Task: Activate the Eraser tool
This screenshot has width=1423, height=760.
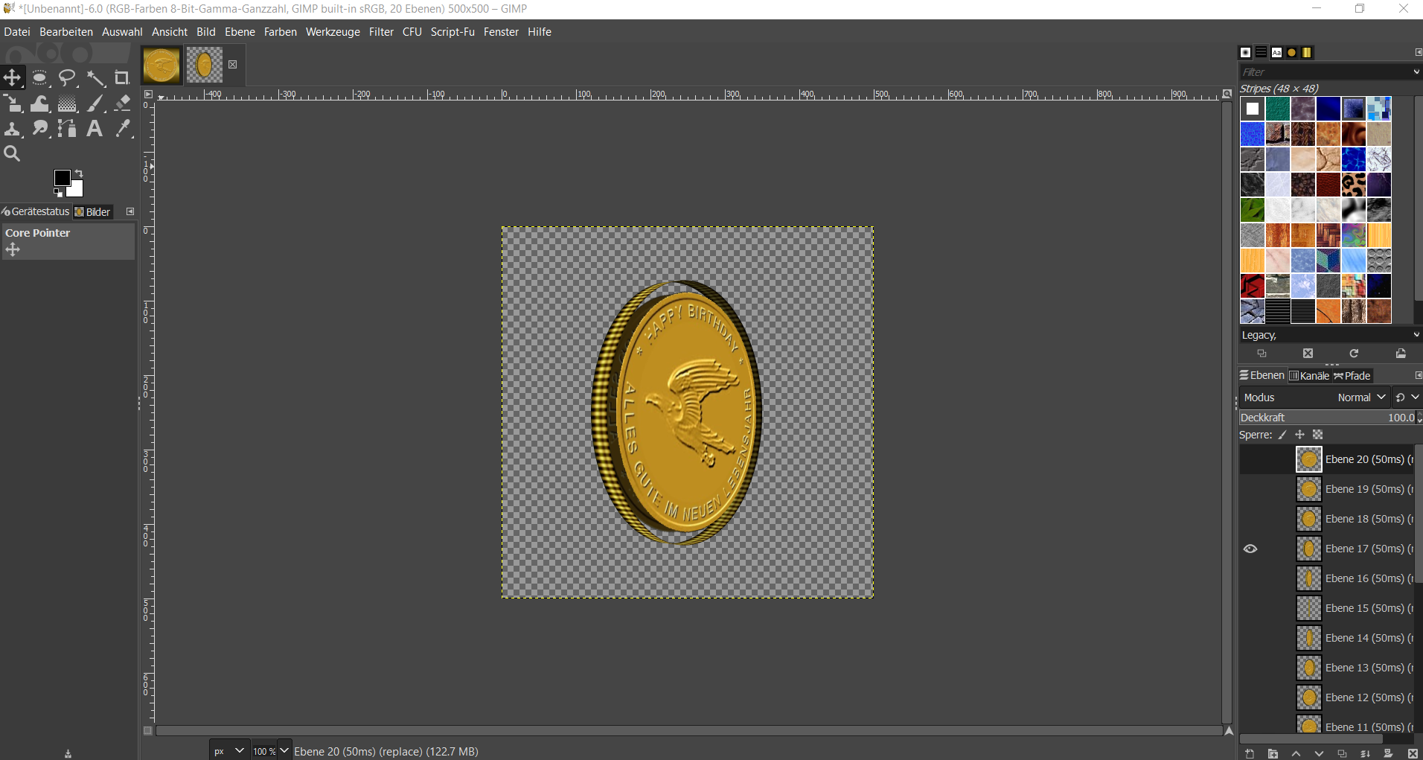Action: [123, 103]
